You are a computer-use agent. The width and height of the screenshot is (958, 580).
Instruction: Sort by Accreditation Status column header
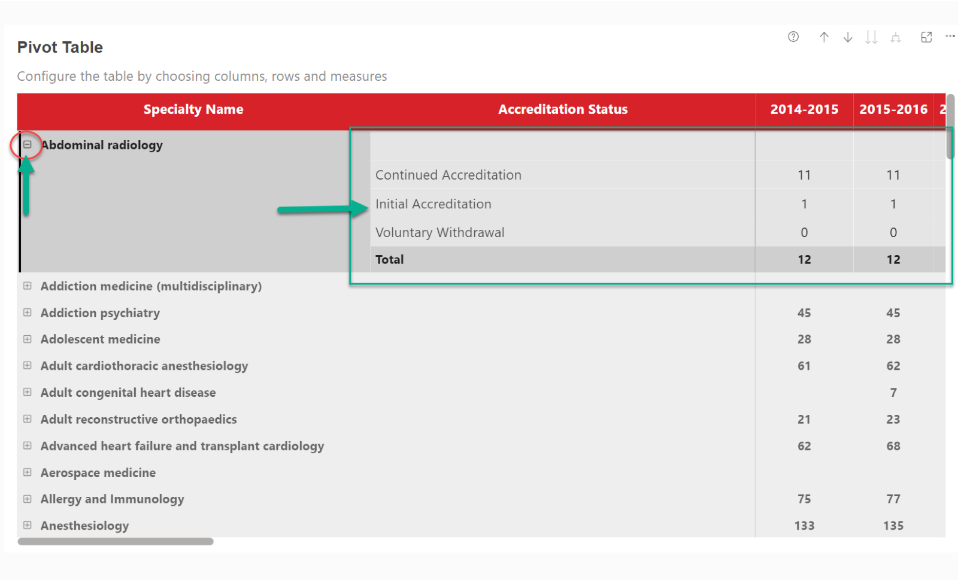[x=563, y=110]
